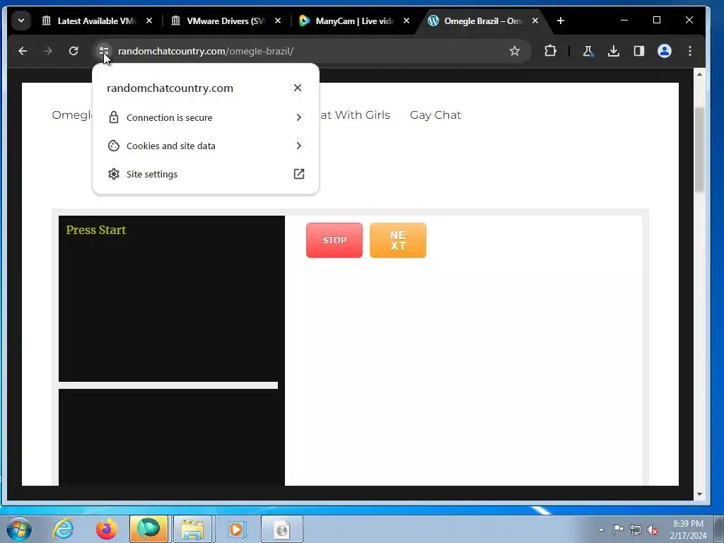Open the network tray icon

tap(636, 530)
